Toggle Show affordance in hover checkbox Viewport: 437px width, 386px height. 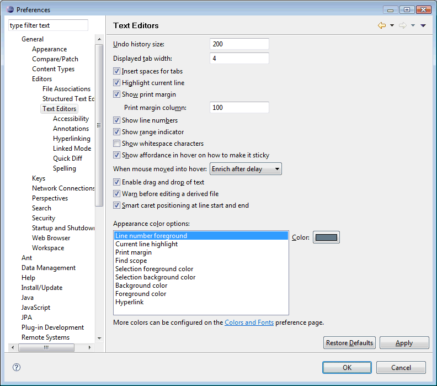(116, 155)
